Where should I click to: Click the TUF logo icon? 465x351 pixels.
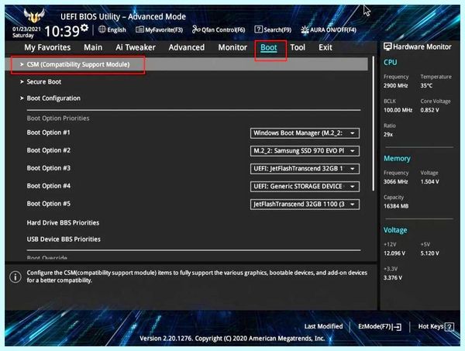34,15
